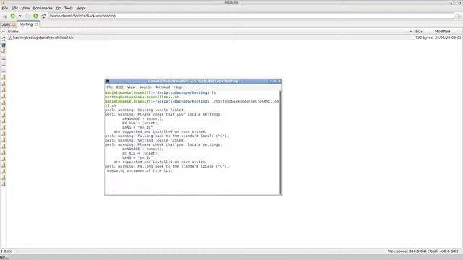Screen dimensions: 463x260
Task: Click the "1 item" status bar text
Action: [7, 251]
